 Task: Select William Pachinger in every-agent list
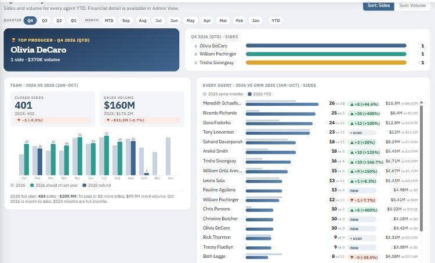(x=310, y=199)
